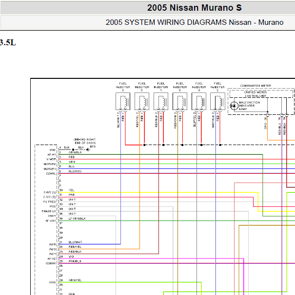Click the 'MOTOR1' pin label
The height and width of the screenshot is (295, 295).
click(50, 169)
